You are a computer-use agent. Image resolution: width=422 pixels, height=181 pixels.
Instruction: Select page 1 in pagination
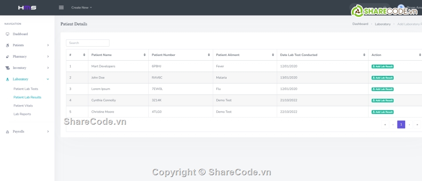point(401,125)
